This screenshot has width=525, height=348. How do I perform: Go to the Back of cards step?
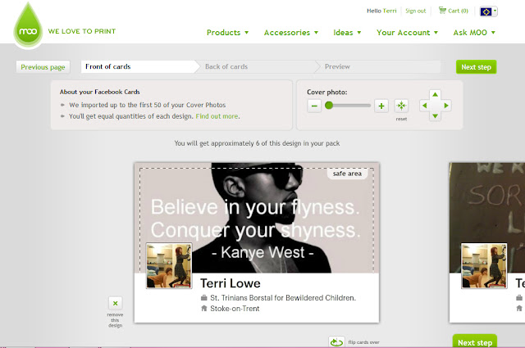pyautogui.click(x=258, y=66)
